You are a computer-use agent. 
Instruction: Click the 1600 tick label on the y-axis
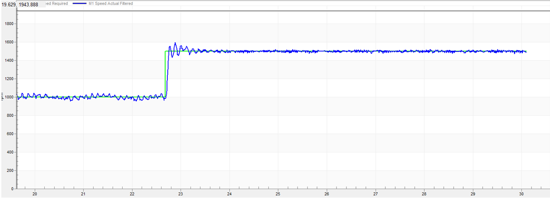click(x=8, y=42)
